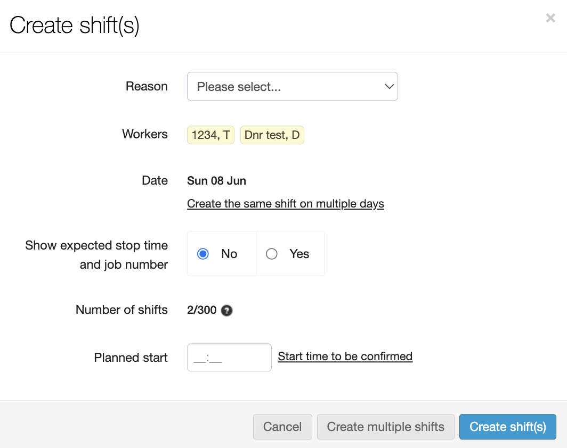The image size is (567, 448).
Task: Click Create multiple shifts button
Action: click(x=385, y=427)
